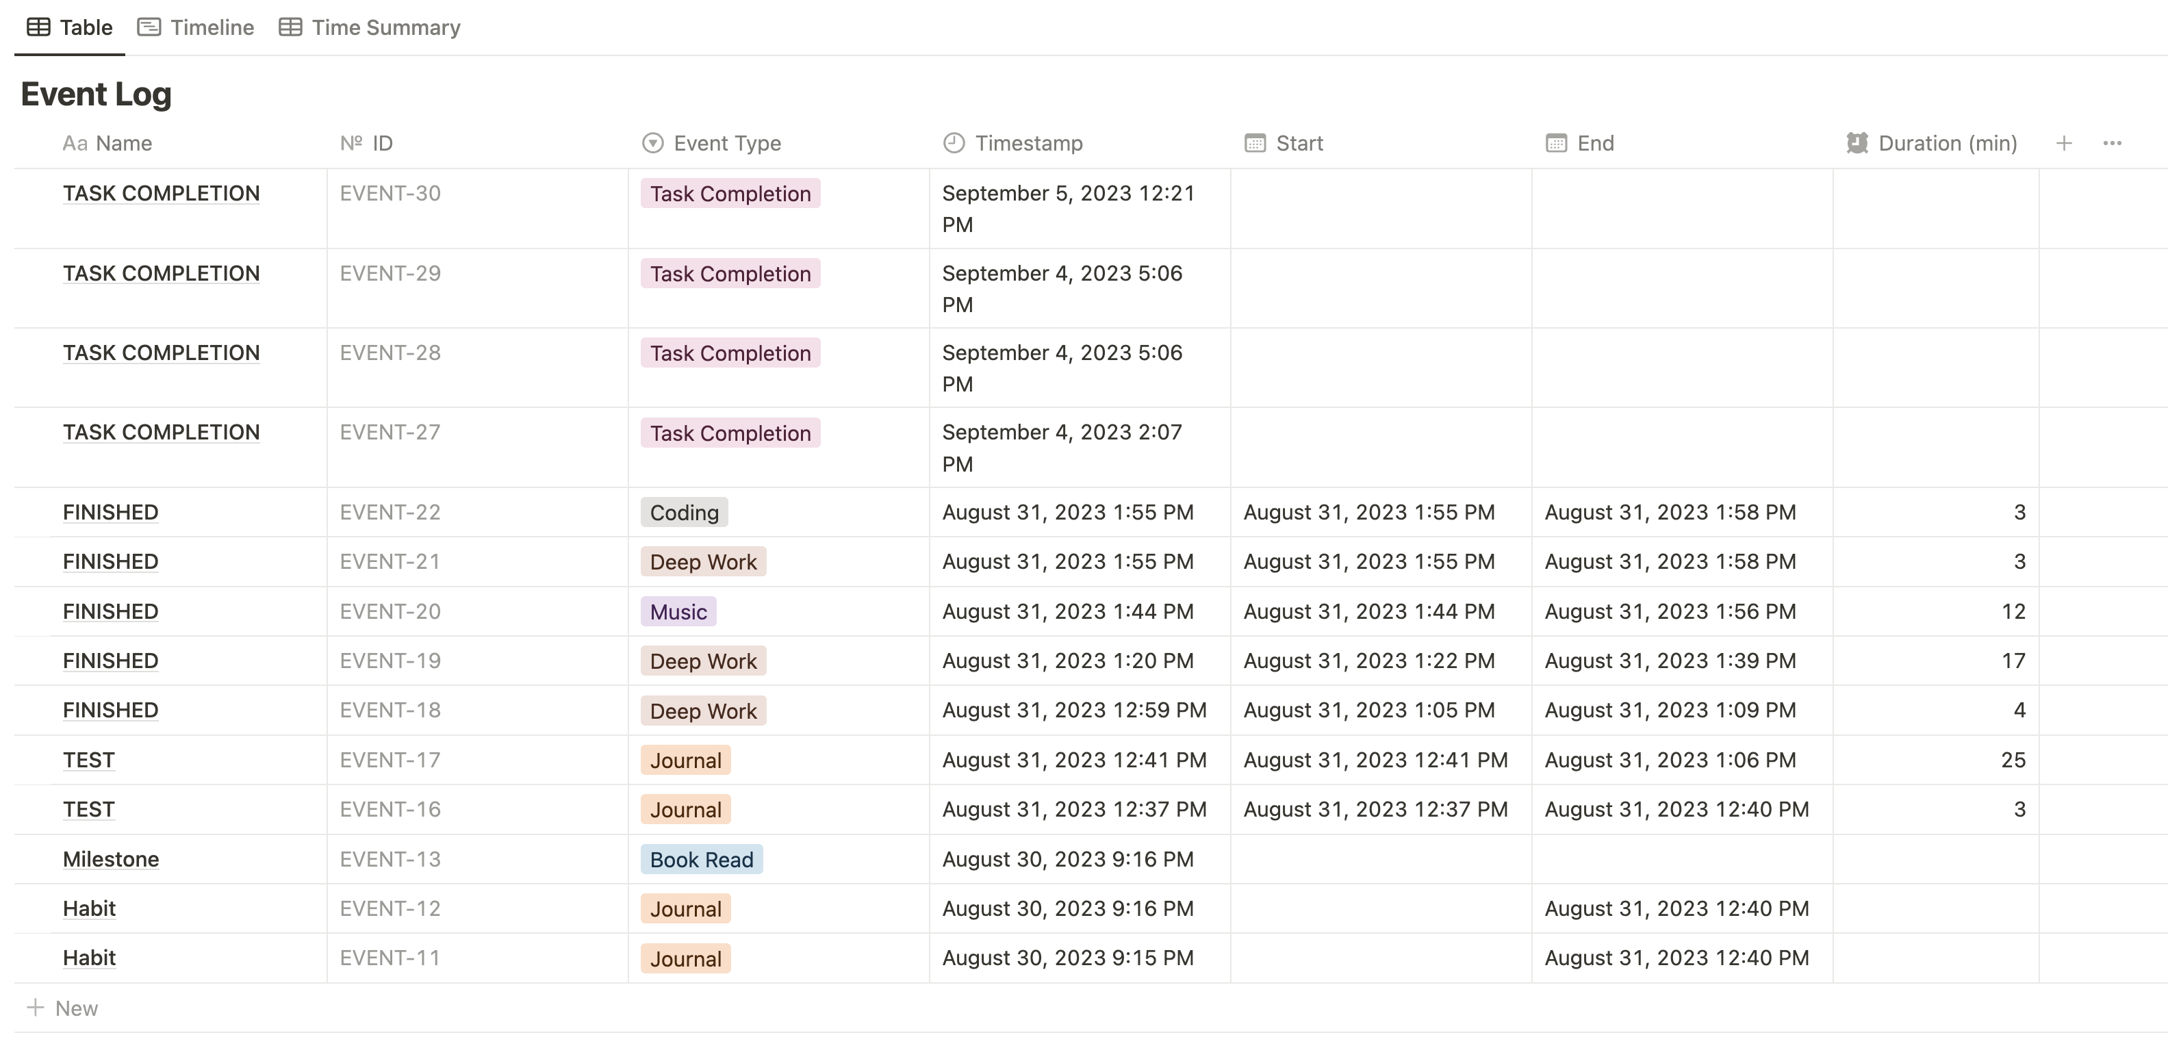Click the Event Log database title

pyautogui.click(x=96, y=93)
